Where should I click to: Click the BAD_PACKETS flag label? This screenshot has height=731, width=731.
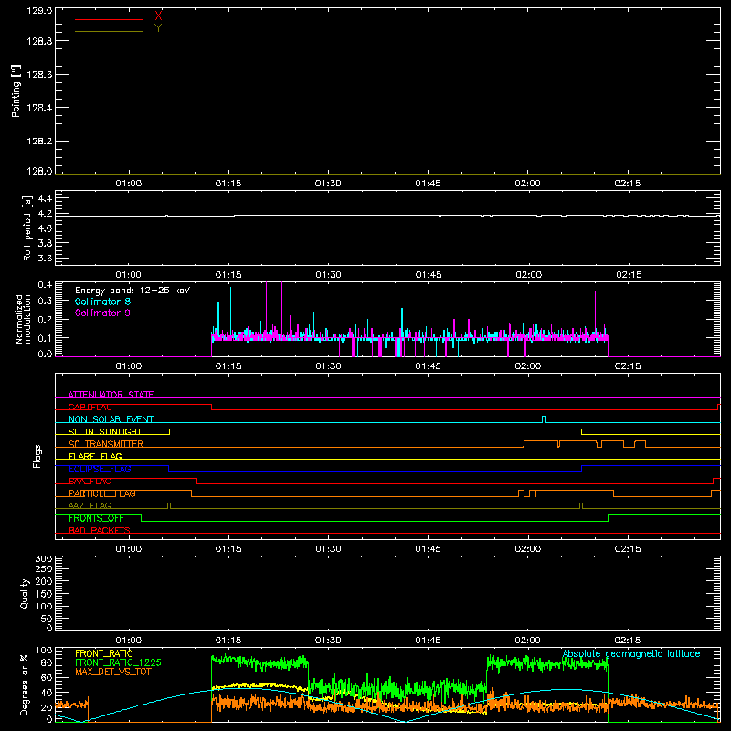click(x=100, y=531)
